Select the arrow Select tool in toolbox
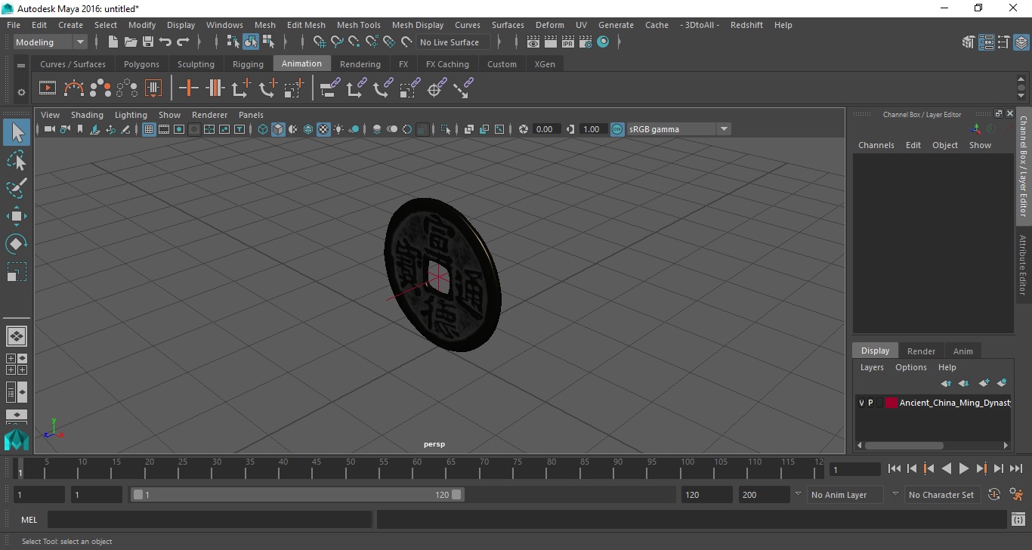The height and width of the screenshot is (550, 1032). [x=17, y=133]
